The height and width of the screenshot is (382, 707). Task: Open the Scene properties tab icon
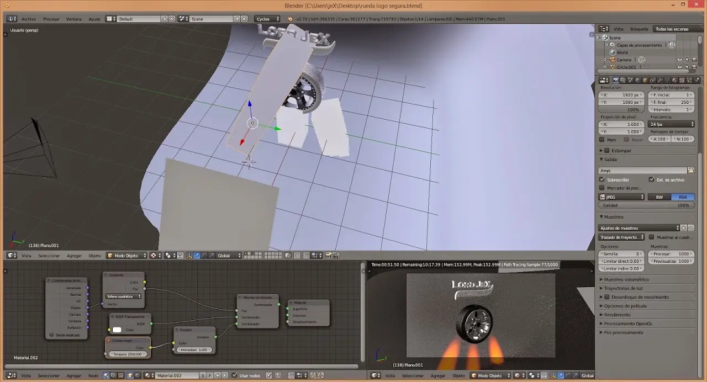630,80
